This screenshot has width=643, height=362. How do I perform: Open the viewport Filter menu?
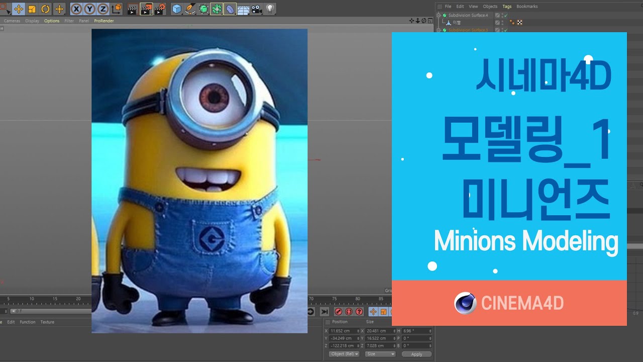pyautogui.click(x=69, y=21)
